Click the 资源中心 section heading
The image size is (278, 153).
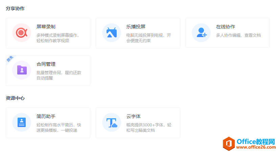click(15, 98)
